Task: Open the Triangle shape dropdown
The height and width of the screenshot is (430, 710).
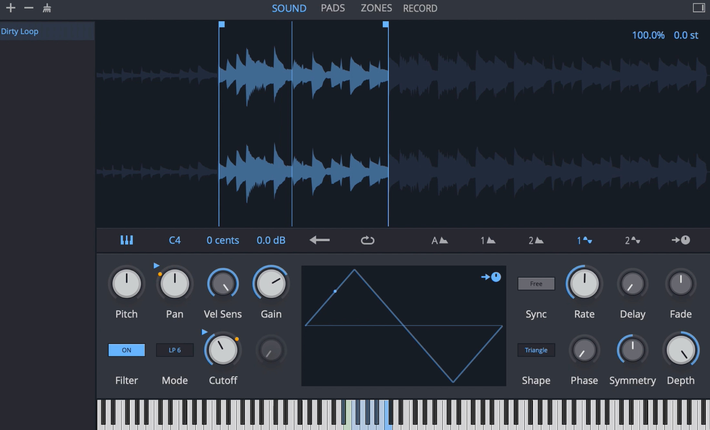Action: tap(536, 350)
